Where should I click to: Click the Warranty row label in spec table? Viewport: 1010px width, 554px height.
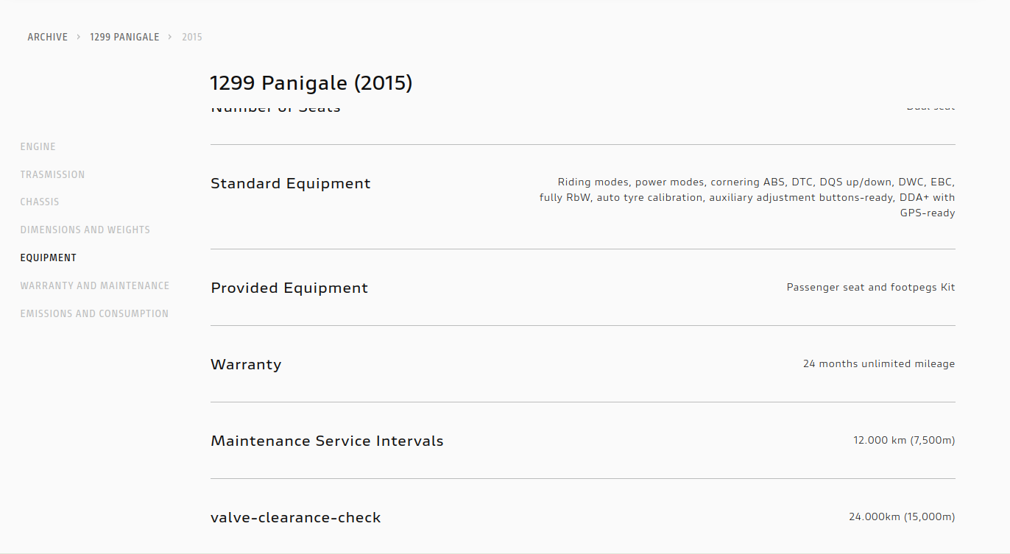[x=246, y=364]
